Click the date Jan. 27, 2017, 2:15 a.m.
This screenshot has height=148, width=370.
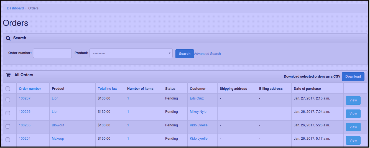point(312,98)
